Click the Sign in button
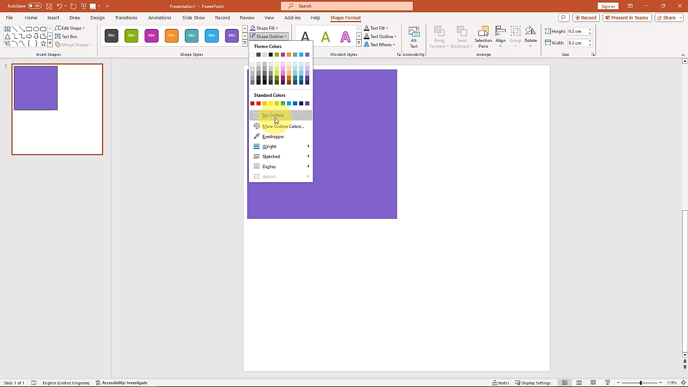 [608, 6]
